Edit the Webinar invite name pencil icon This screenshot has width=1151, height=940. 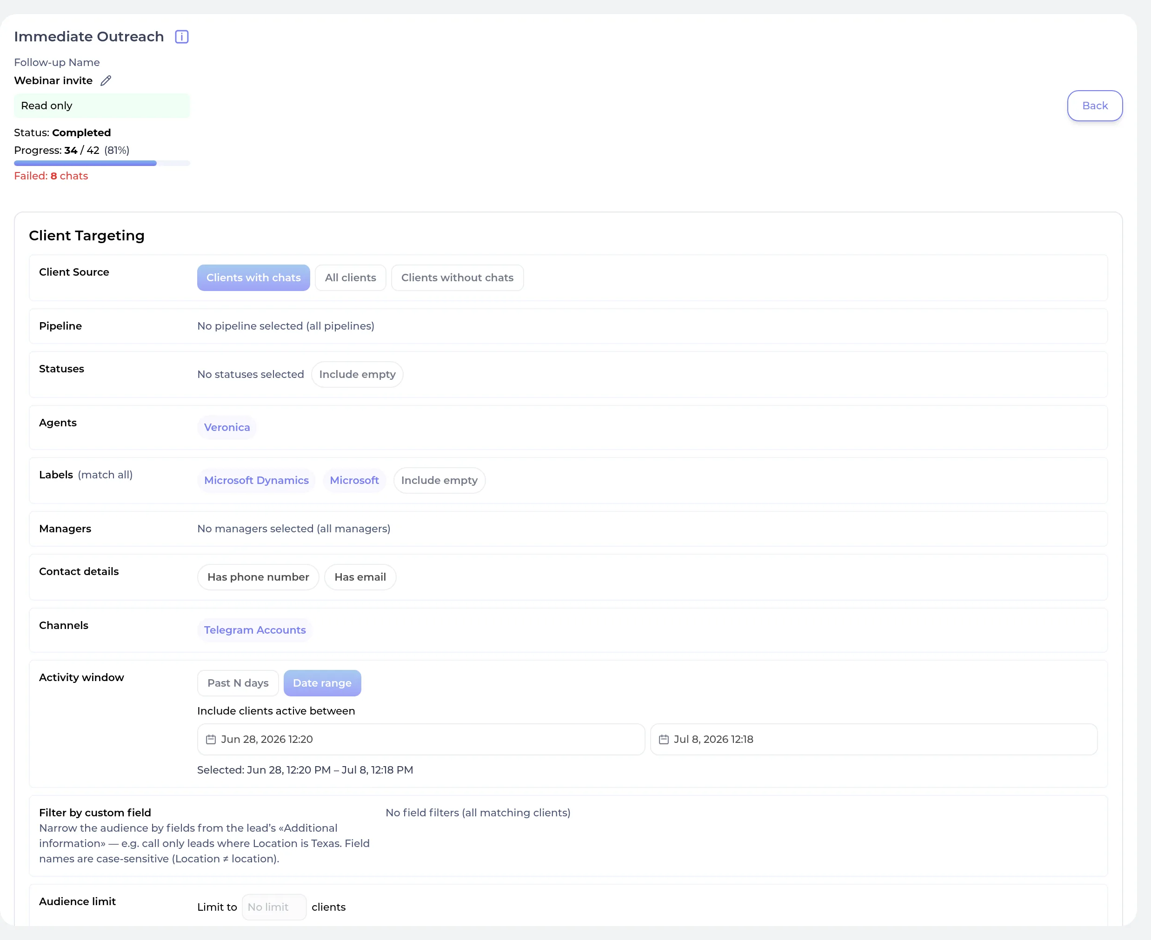(106, 81)
